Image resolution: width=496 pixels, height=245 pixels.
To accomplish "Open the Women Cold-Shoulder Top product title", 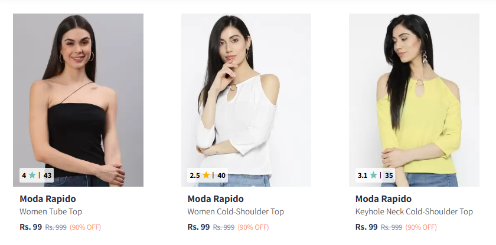I will [236, 211].
